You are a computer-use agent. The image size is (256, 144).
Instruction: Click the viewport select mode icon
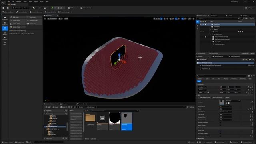click(x=154, y=19)
